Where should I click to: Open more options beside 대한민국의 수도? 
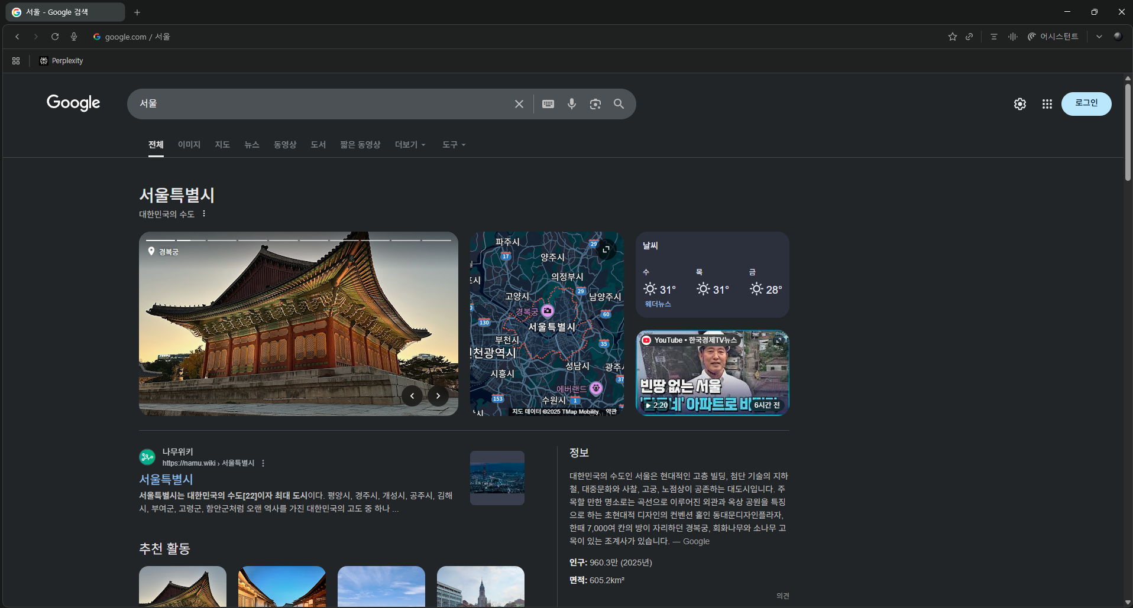[x=204, y=214]
